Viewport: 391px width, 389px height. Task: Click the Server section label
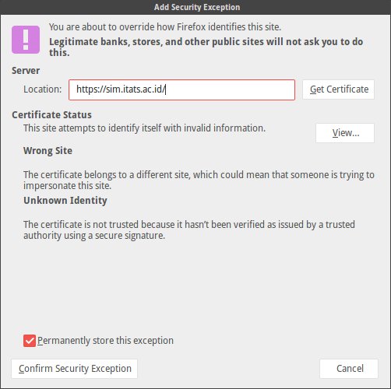click(x=26, y=71)
